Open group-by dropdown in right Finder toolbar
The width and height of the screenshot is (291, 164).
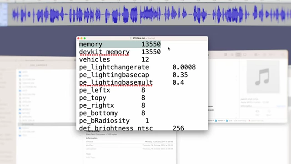click(257, 55)
